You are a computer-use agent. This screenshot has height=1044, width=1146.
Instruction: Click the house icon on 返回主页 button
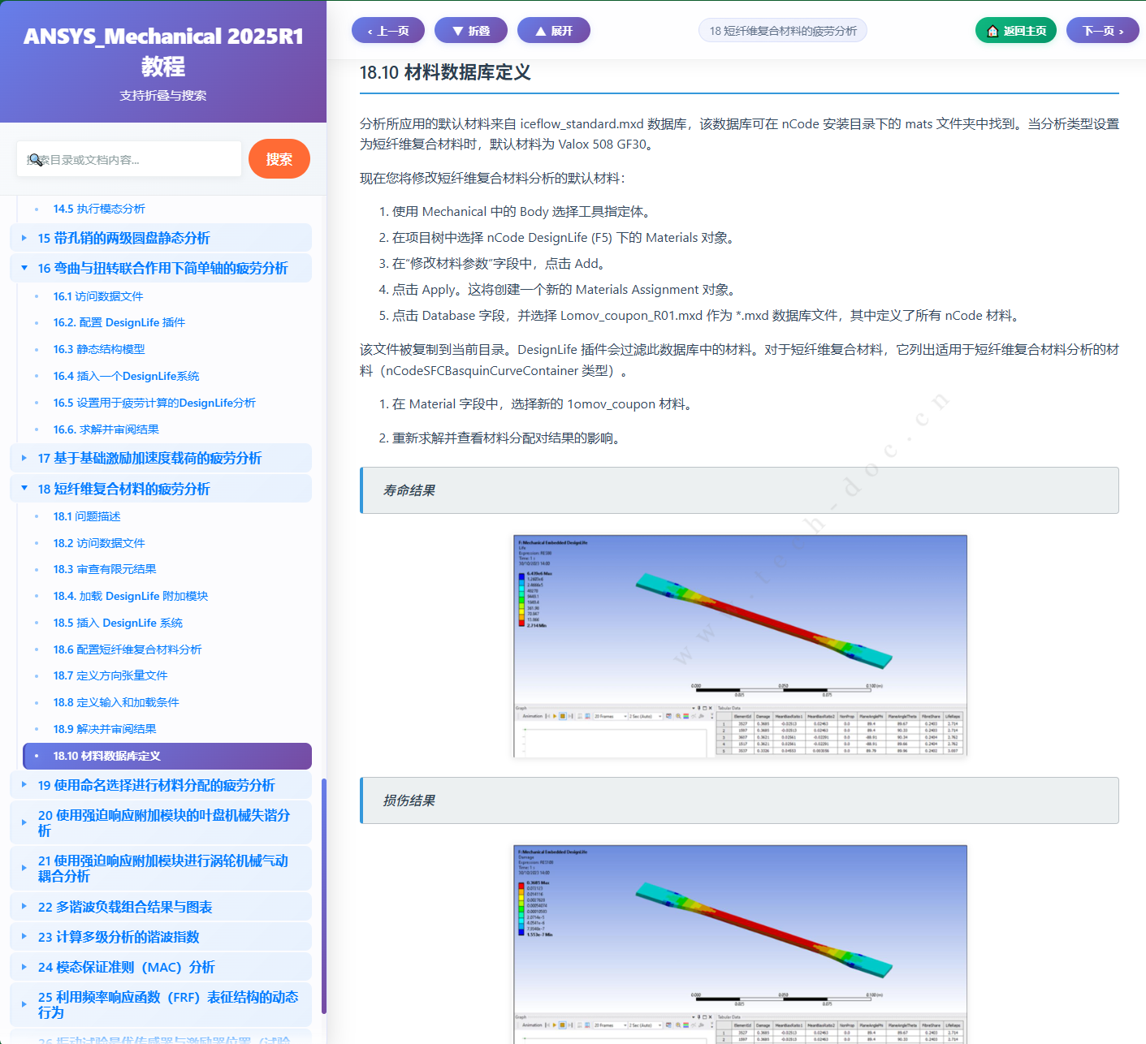click(992, 30)
